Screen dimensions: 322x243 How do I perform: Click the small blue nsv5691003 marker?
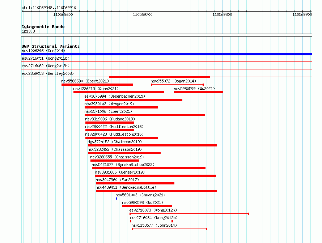[x=116, y=199]
